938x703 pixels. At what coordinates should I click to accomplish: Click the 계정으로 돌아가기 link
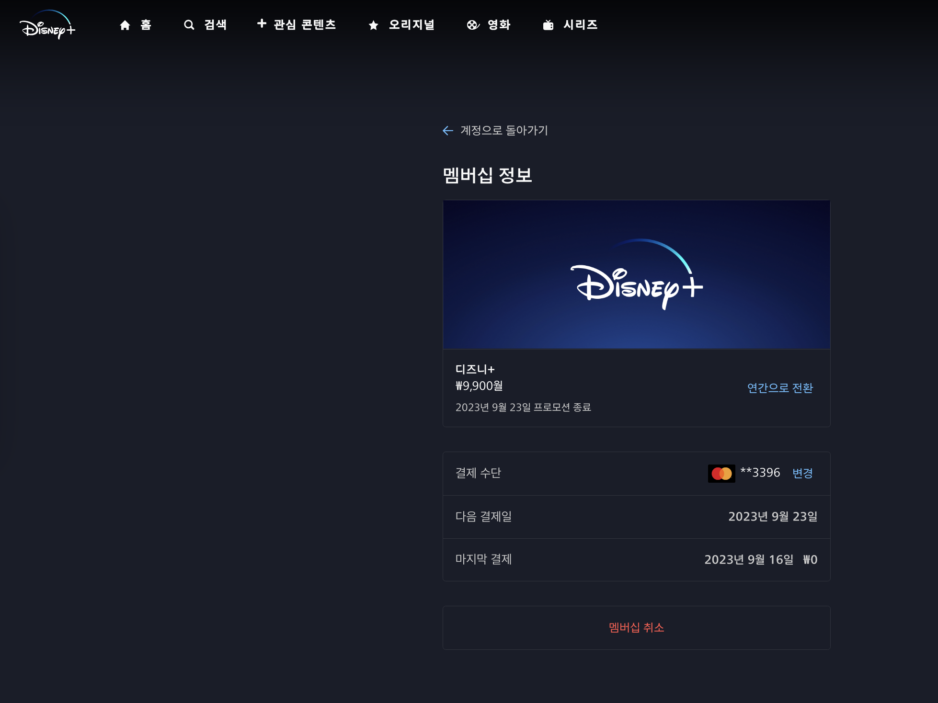pyautogui.click(x=504, y=130)
